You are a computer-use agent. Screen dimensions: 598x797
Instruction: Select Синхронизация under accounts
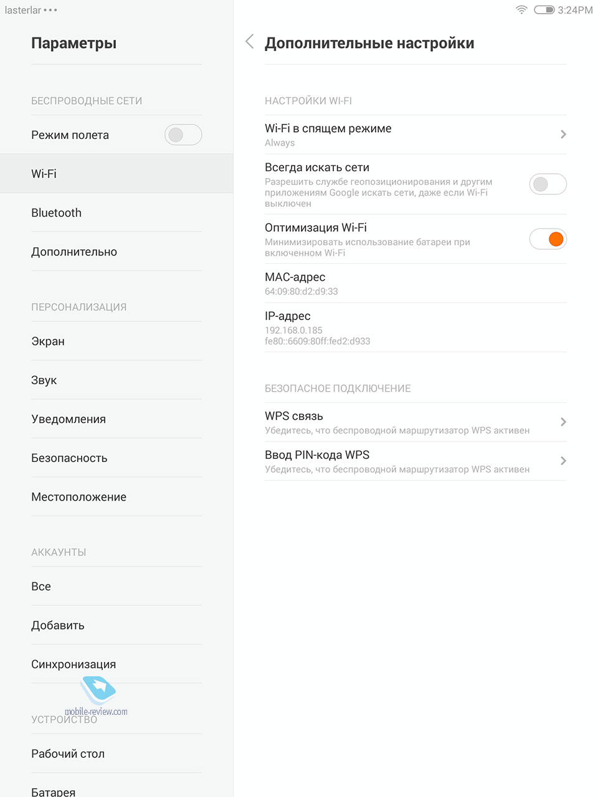click(x=116, y=664)
